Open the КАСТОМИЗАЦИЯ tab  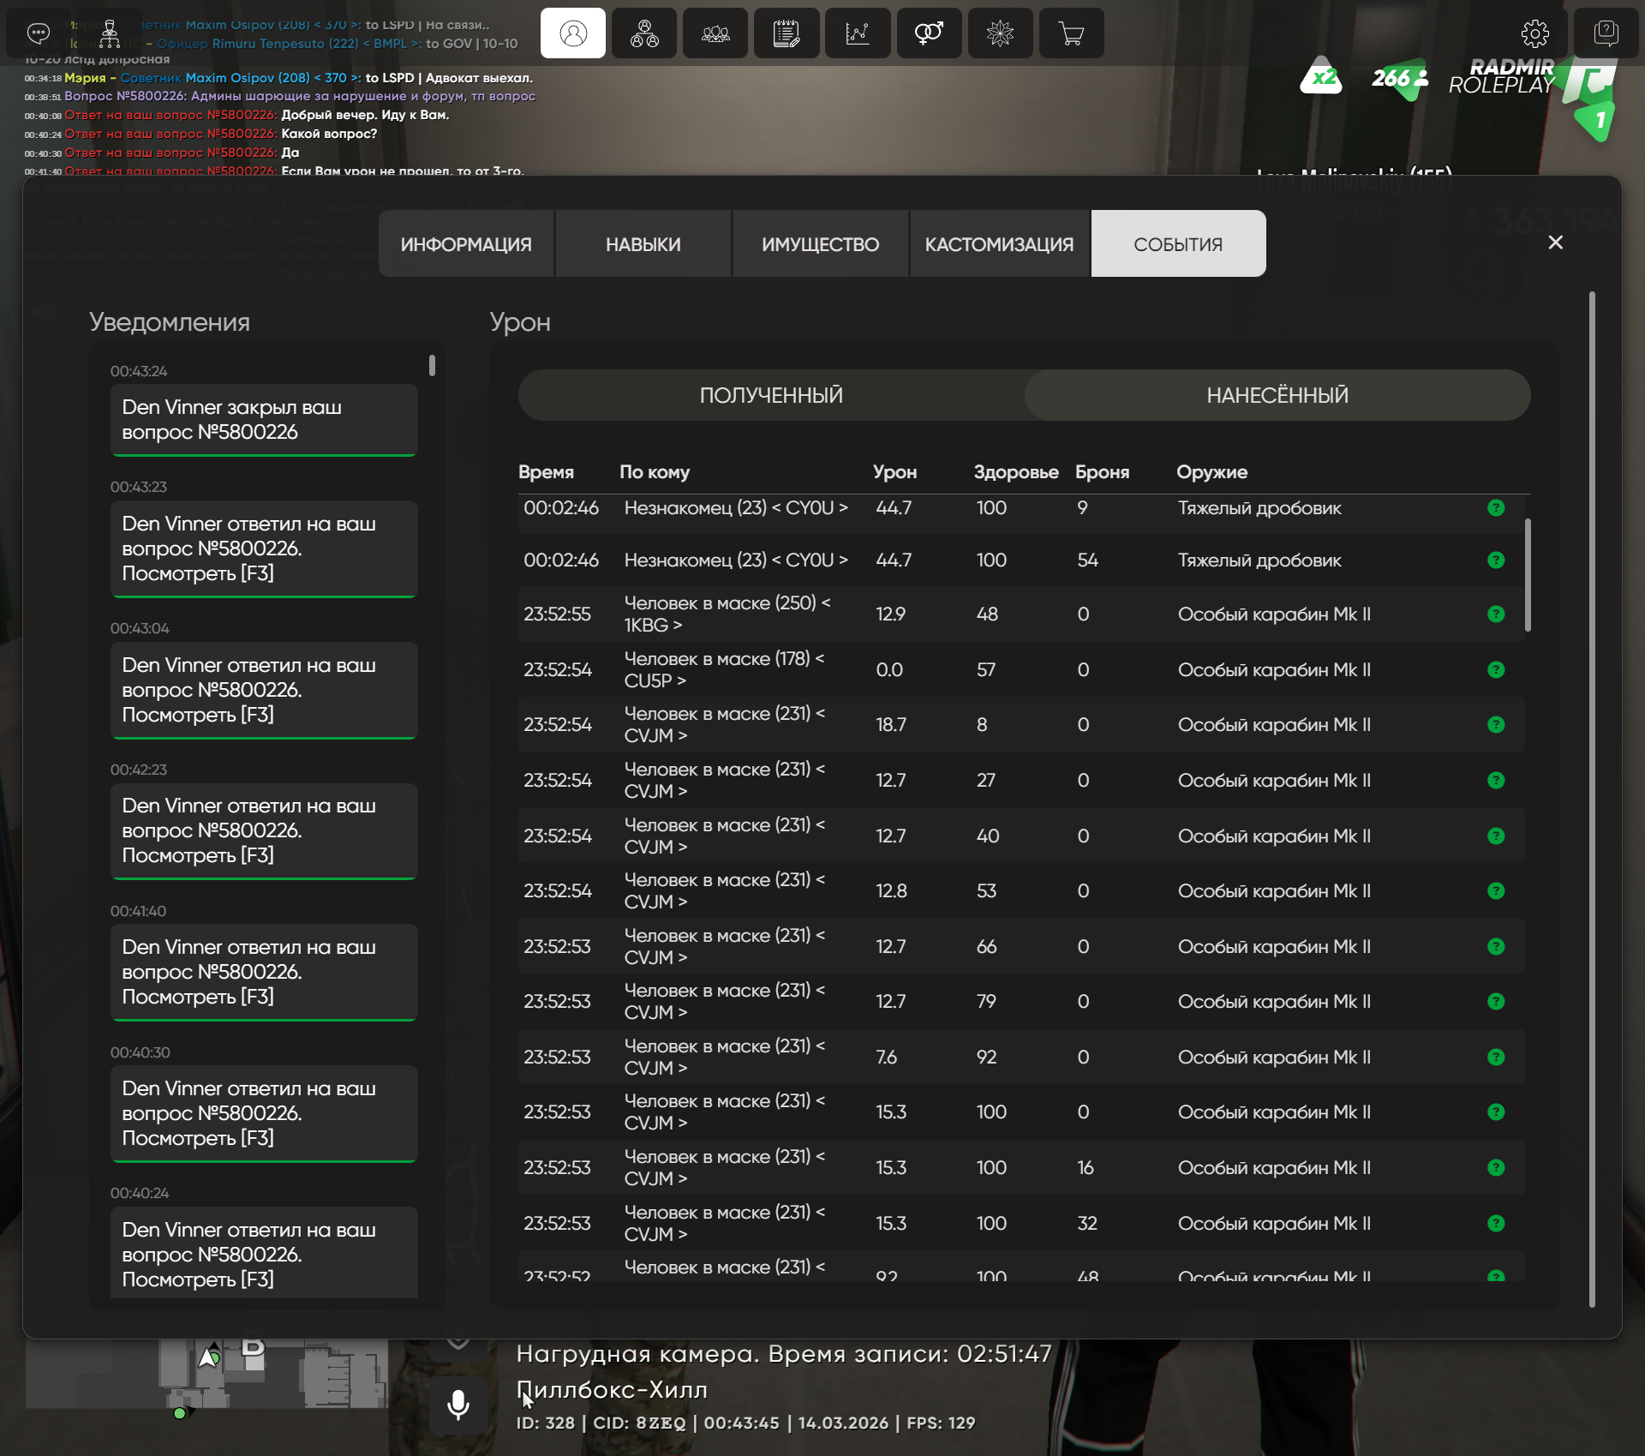point(999,244)
